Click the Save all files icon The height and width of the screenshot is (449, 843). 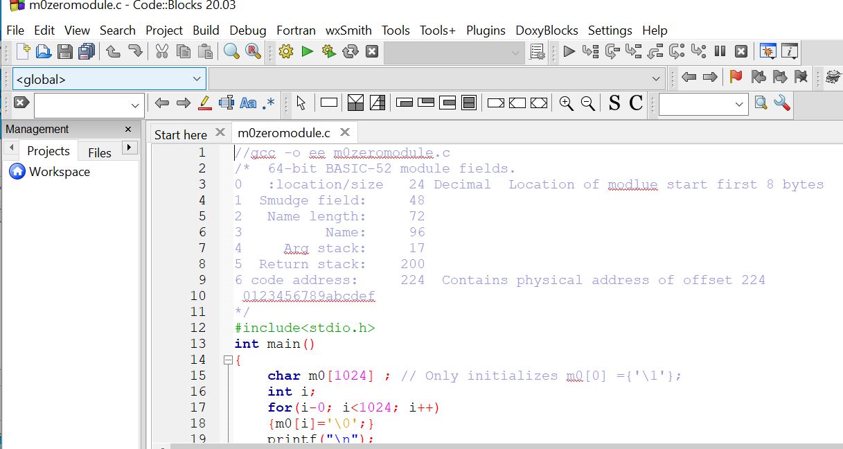(87, 51)
